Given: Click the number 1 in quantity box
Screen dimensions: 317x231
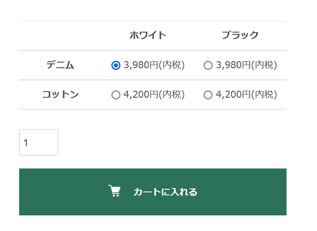Looking at the screenshot, I should click(26, 143).
